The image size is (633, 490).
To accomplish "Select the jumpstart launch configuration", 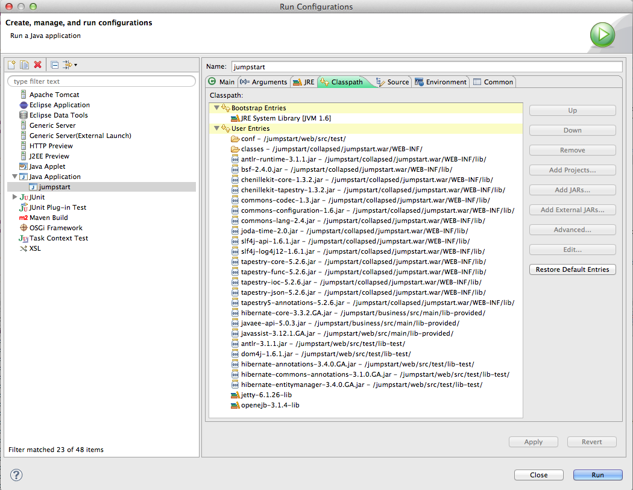I will click(54, 187).
